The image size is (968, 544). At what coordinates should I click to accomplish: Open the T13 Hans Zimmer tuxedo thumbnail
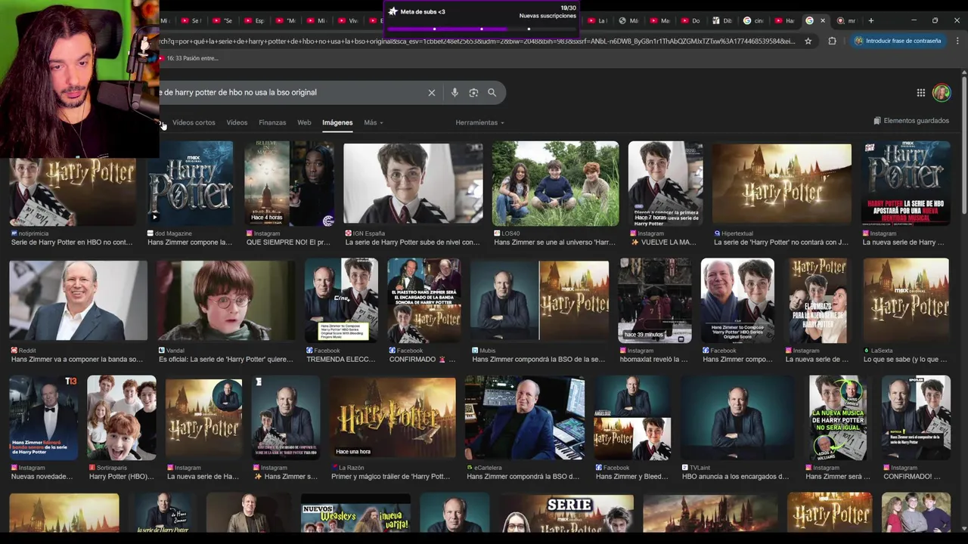tap(44, 418)
